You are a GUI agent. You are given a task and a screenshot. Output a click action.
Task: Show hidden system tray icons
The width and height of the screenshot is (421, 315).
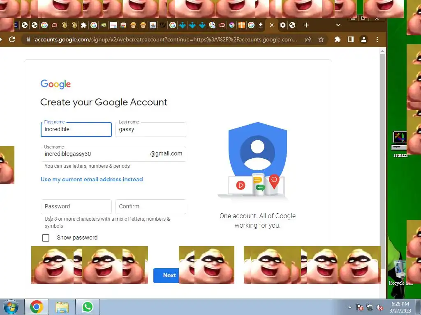[349, 307]
